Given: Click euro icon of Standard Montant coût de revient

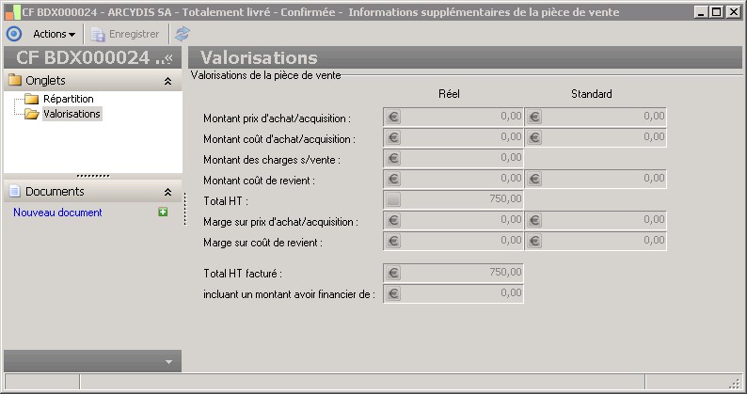Looking at the screenshot, I should [x=534, y=180].
